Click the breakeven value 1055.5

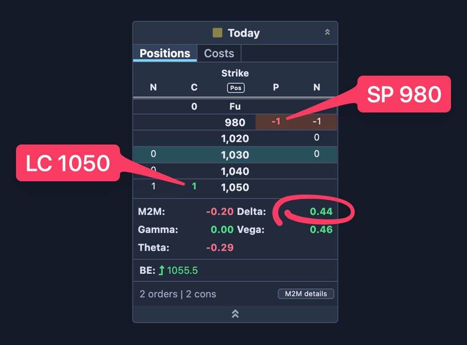[x=182, y=270]
